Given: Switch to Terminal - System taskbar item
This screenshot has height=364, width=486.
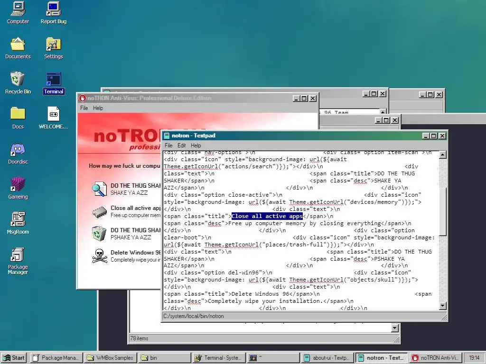Looking at the screenshot, I should (x=219, y=358).
